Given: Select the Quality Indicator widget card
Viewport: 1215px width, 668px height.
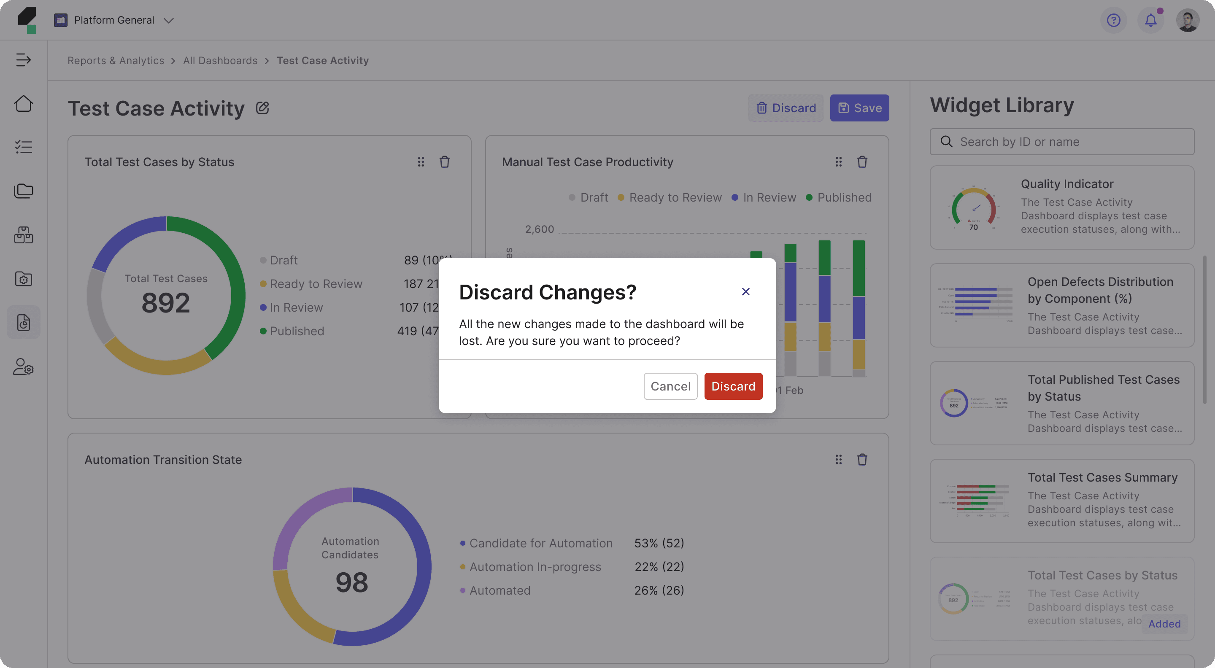Looking at the screenshot, I should 1061,207.
